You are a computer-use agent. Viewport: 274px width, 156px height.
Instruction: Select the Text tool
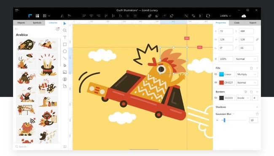point(65,37)
